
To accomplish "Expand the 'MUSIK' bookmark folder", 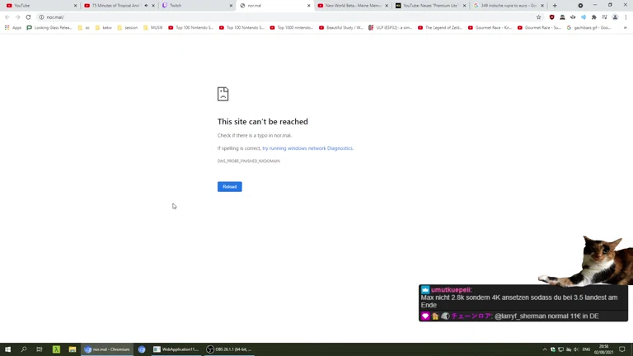I will point(153,28).
